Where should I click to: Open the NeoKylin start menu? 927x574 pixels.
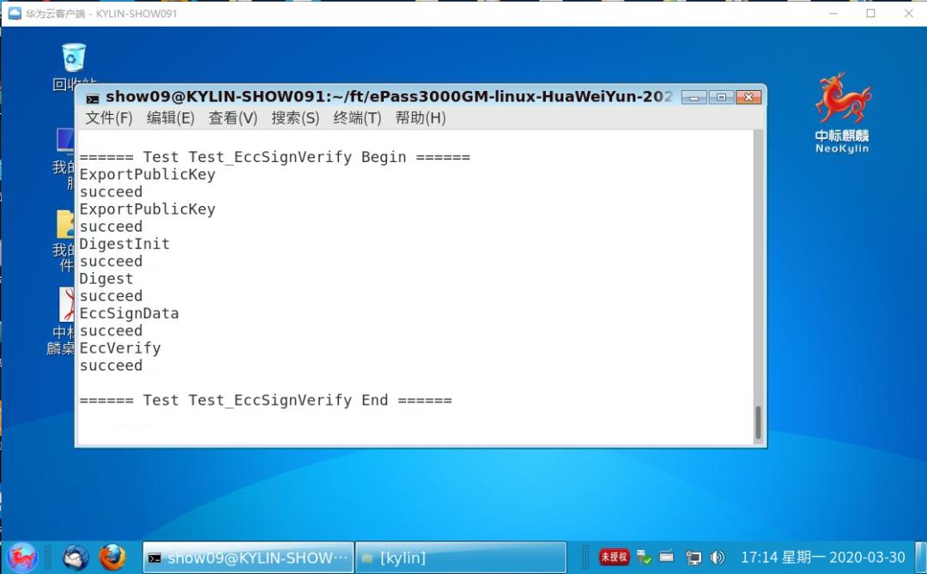(x=21, y=558)
